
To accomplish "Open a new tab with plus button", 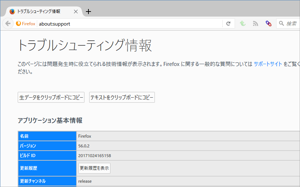I will (x=88, y=12).
